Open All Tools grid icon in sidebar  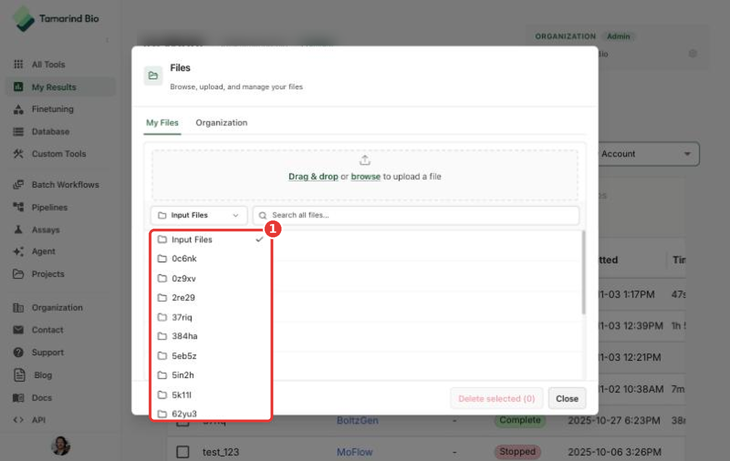[x=18, y=64]
